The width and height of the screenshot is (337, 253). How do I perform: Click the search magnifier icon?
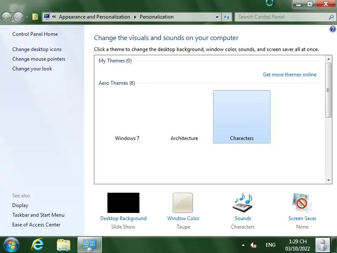tap(331, 17)
